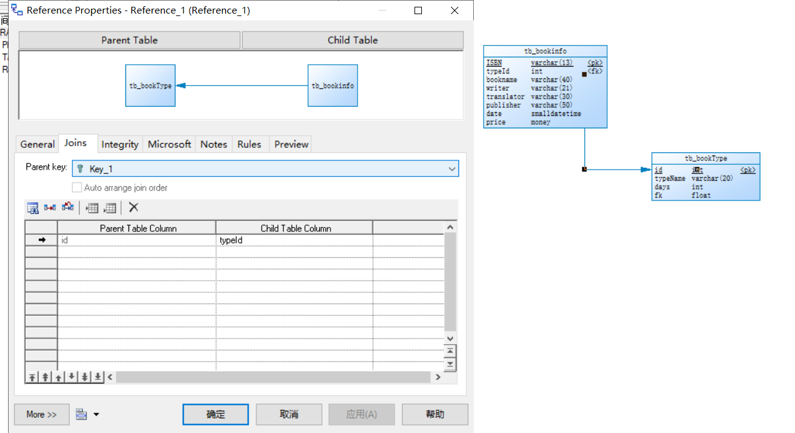Toggle Auto arrange join order checkbox
This screenshot has width=795, height=433.
[x=77, y=188]
